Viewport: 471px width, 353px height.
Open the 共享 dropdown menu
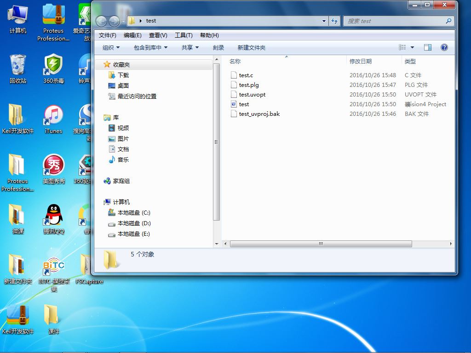(x=190, y=47)
